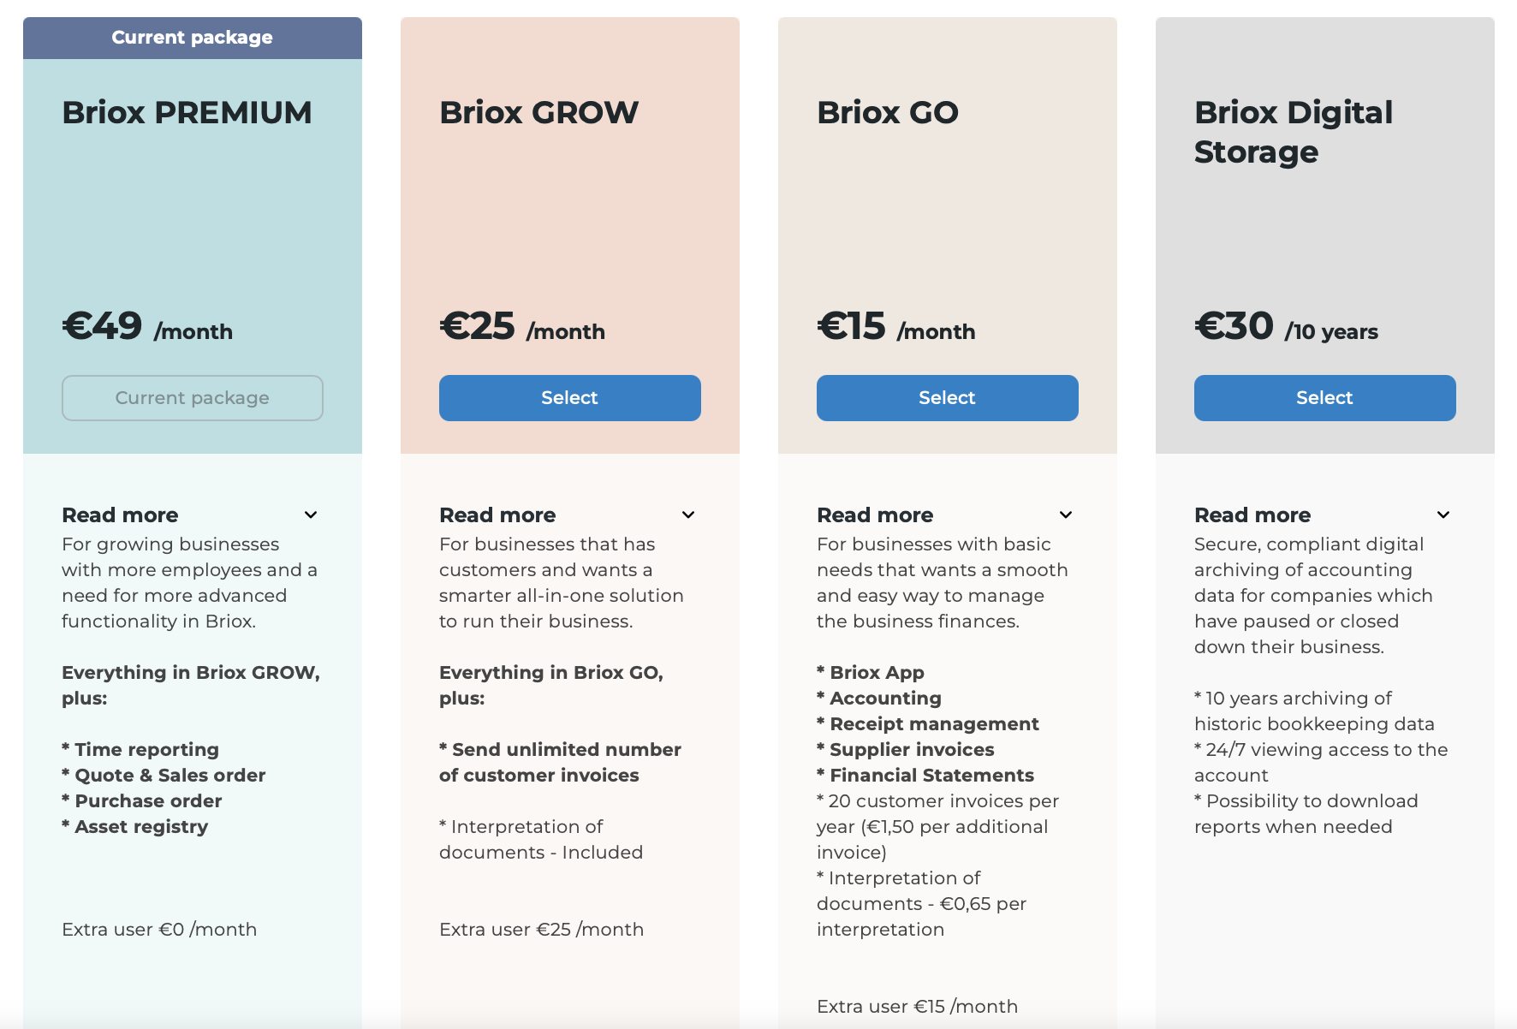This screenshot has width=1517, height=1029.
Task: Click the Briox GO heading
Action: [x=887, y=112]
